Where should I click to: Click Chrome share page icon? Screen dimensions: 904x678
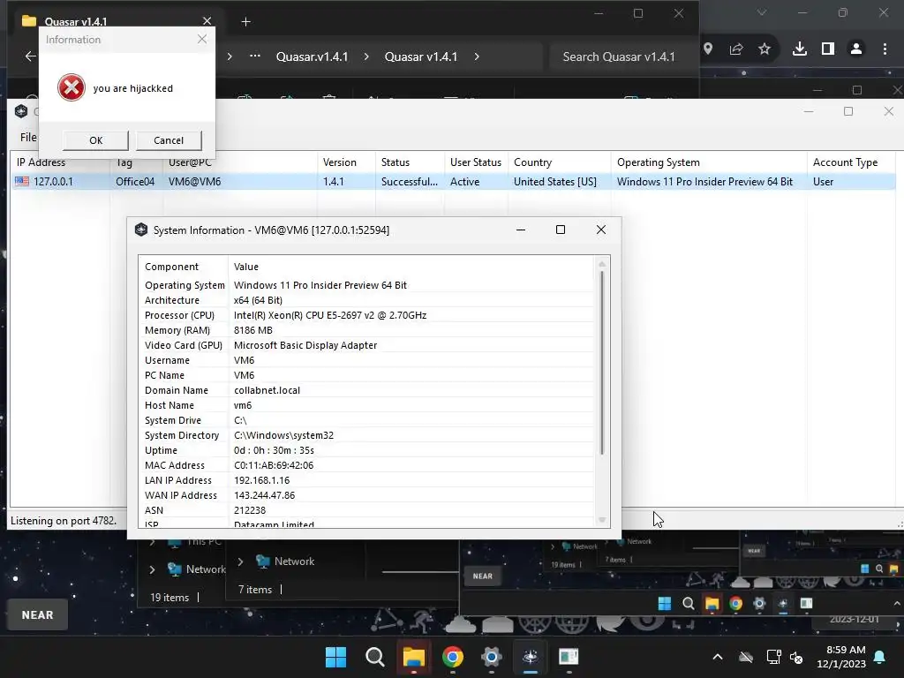(x=736, y=49)
